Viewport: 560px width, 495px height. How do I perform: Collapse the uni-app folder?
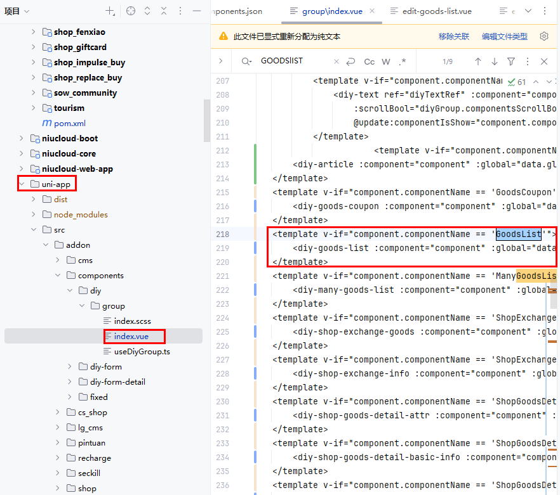(x=22, y=184)
